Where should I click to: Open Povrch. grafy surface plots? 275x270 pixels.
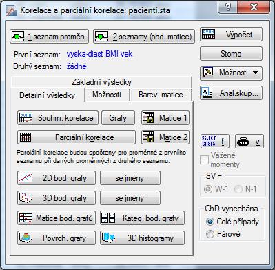click(57, 238)
